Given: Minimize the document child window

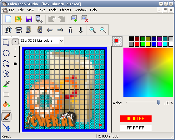Looking at the screenshot, I should (159, 10).
